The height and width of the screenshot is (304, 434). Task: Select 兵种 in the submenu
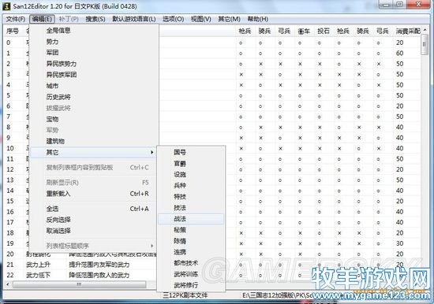click(x=191, y=186)
